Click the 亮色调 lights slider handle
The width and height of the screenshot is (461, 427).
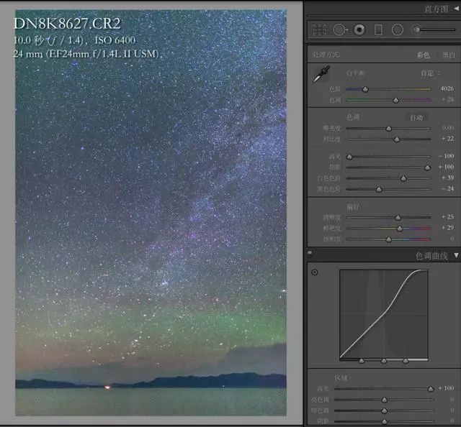point(384,400)
